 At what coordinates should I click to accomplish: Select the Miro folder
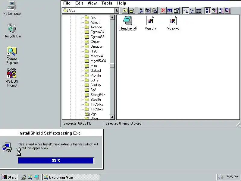click(91, 66)
